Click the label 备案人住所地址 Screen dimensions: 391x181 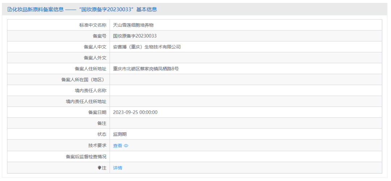[x=91, y=69]
